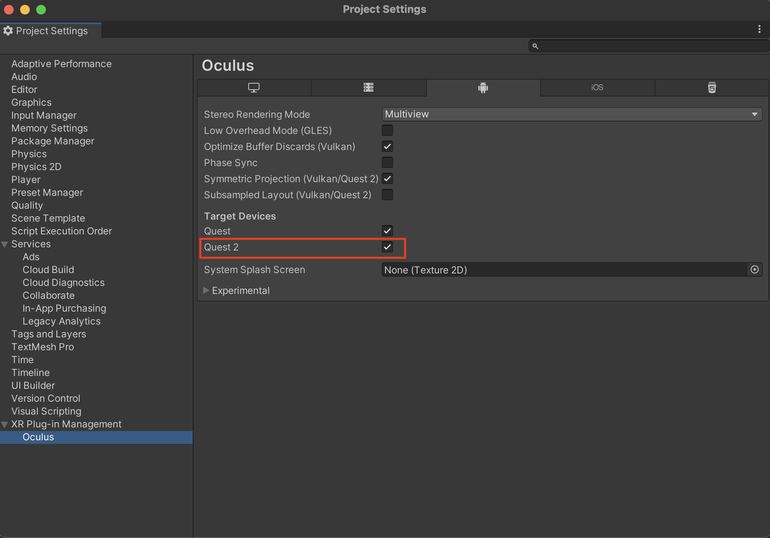This screenshot has height=538, width=770.
Task: Enable Subsampled Layout (Vulkan/Quest 2)
Action: (x=387, y=195)
